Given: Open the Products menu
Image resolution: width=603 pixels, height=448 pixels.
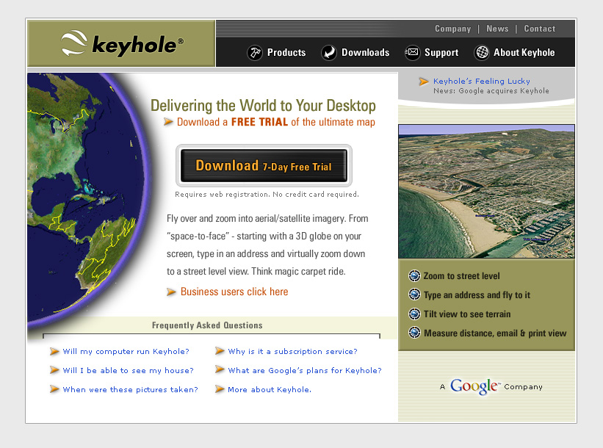Looking at the screenshot, I should 286,52.
